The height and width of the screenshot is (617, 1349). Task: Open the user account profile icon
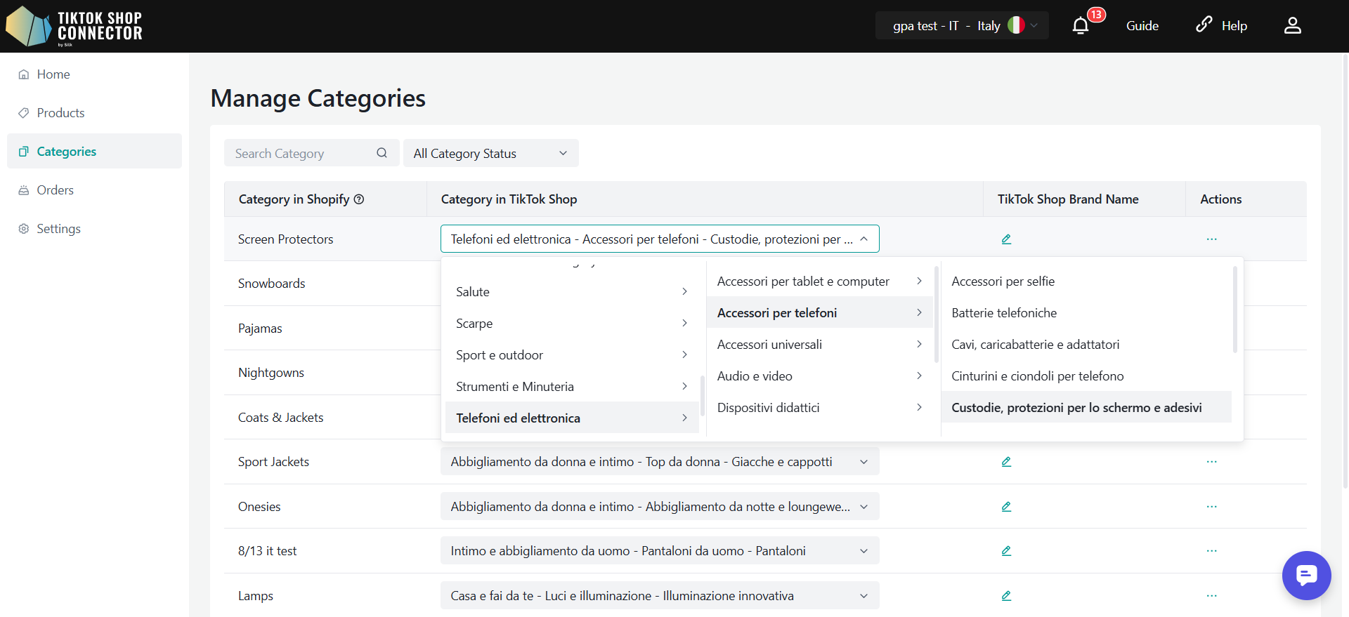(x=1293, y=26)
